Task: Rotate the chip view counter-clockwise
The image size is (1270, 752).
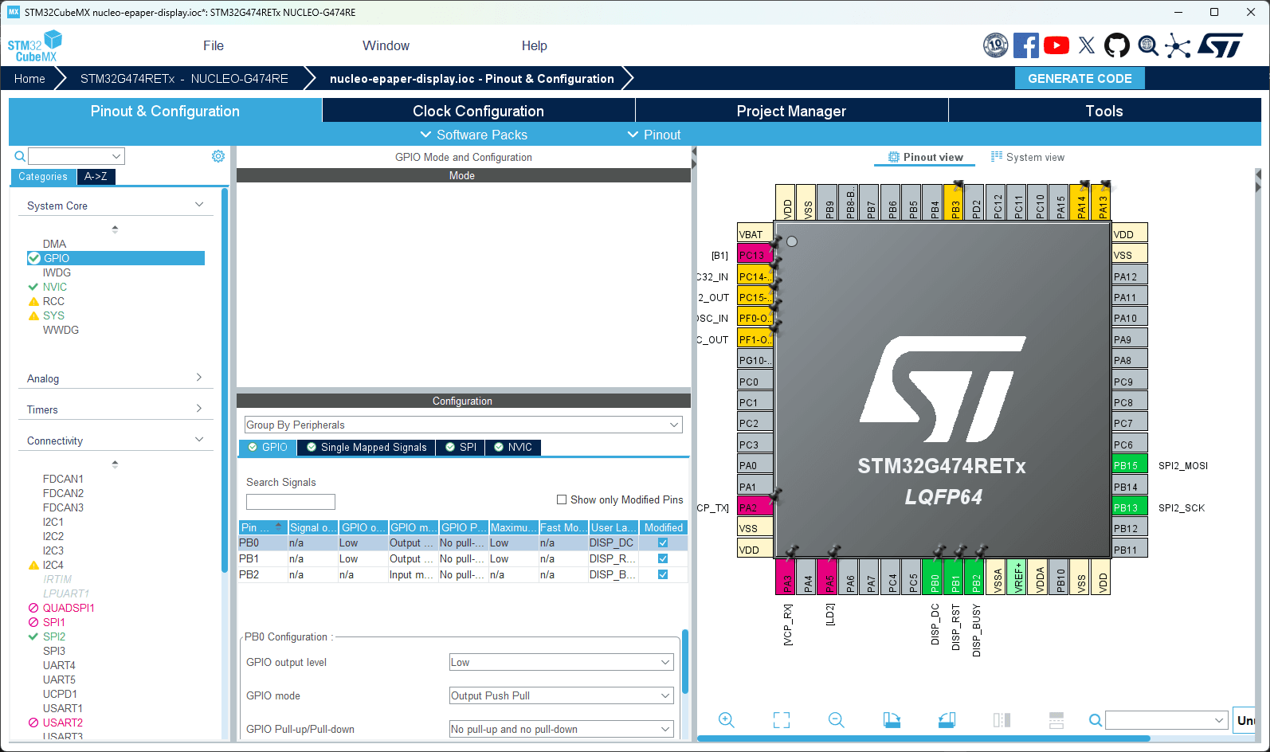Action: click(947, 720)
